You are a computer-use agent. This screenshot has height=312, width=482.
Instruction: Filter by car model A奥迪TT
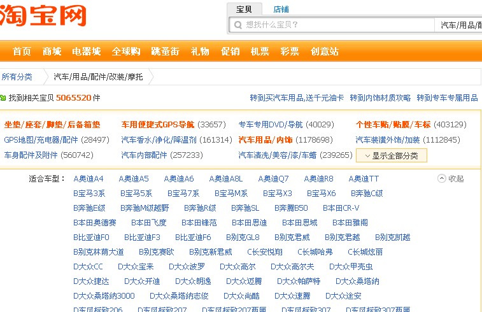364,178
